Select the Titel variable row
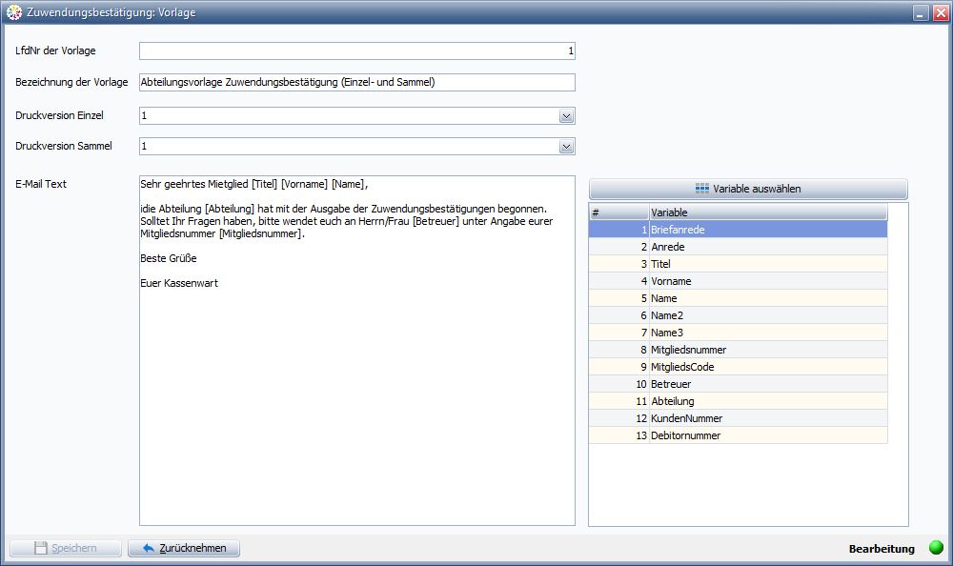 point(738,264)
